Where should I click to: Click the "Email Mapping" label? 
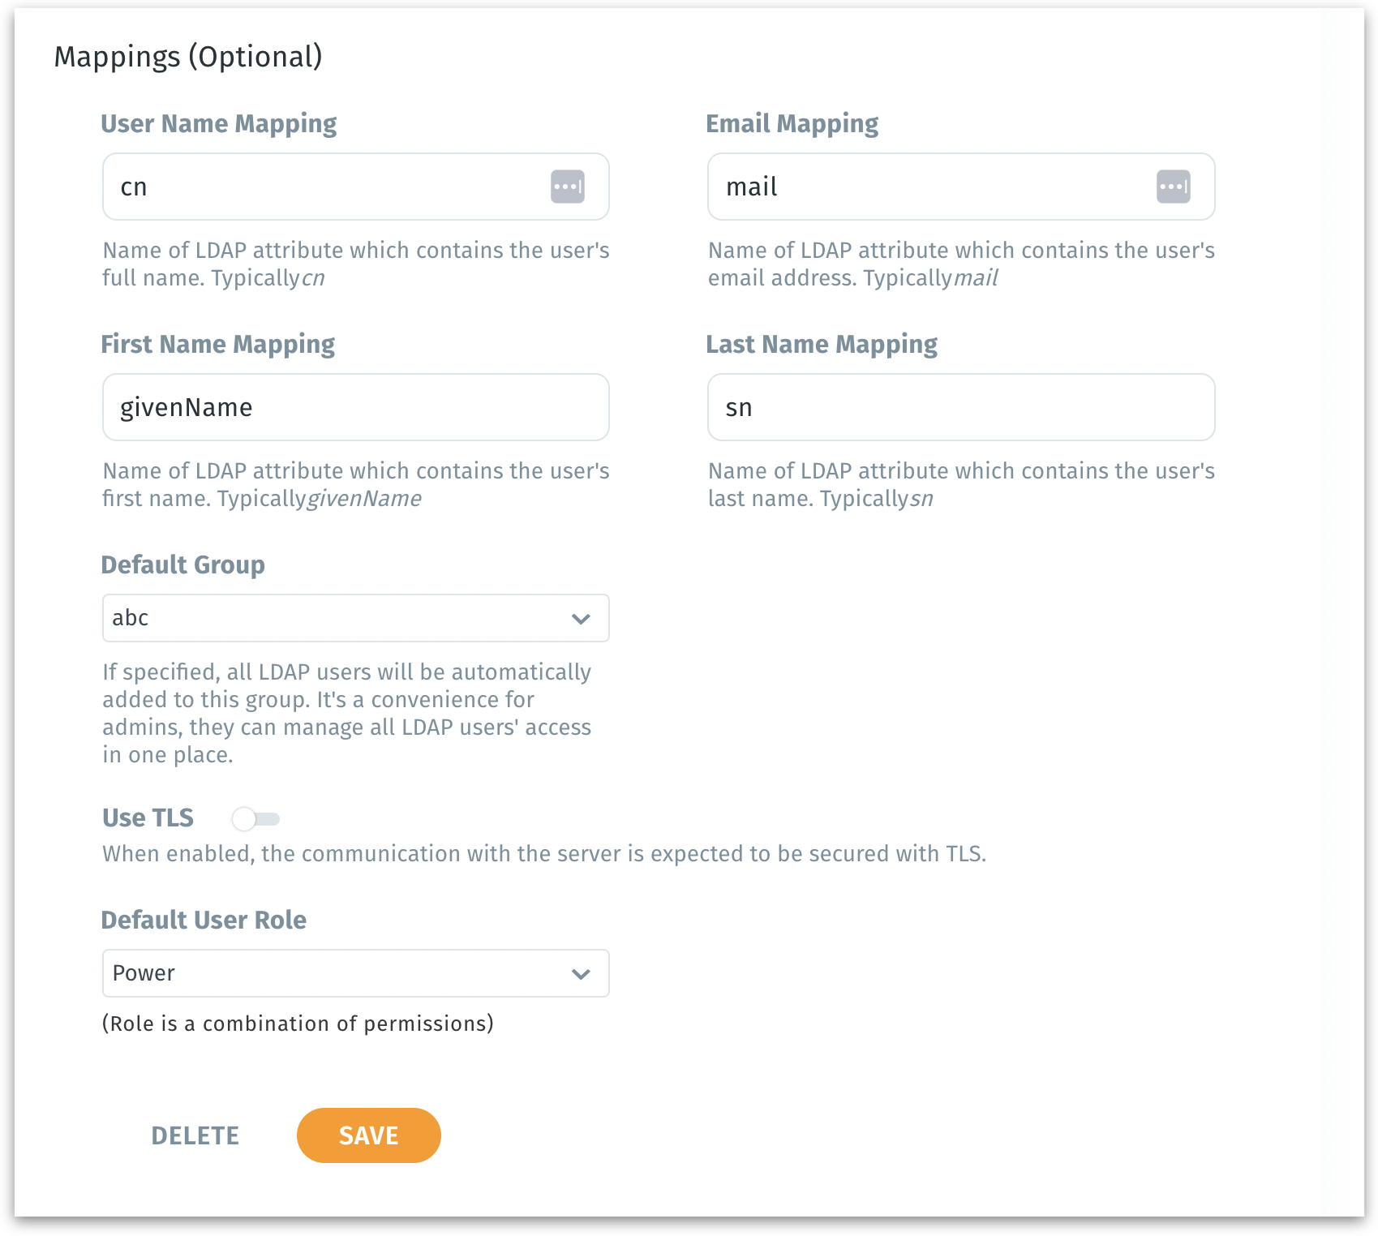792,123
